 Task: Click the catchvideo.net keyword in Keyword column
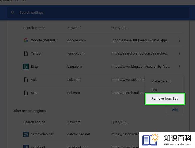(78, 134)
